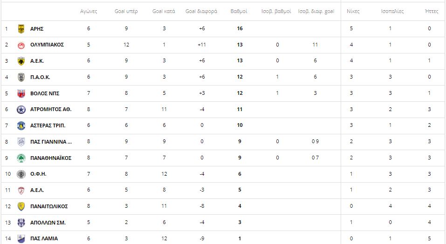The width and height of the screenshot is (446, 244).
Task: Click the ΒΟΛΟΣ ΝΠΣ team logo
Action: pos(21,93)
